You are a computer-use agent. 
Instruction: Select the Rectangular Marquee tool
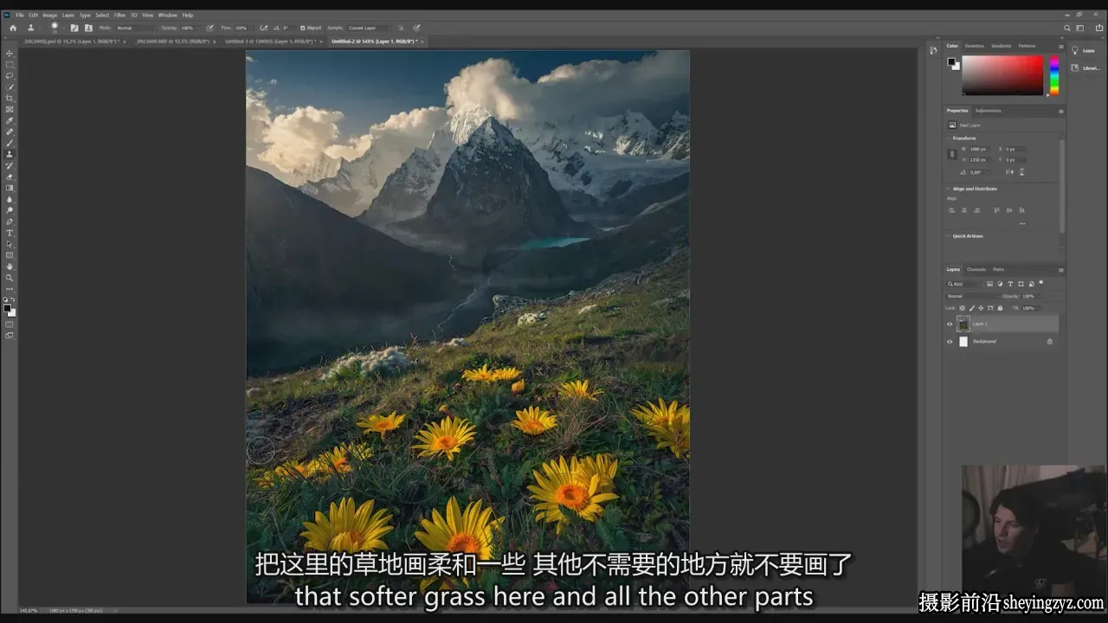[x=10, y=65]
